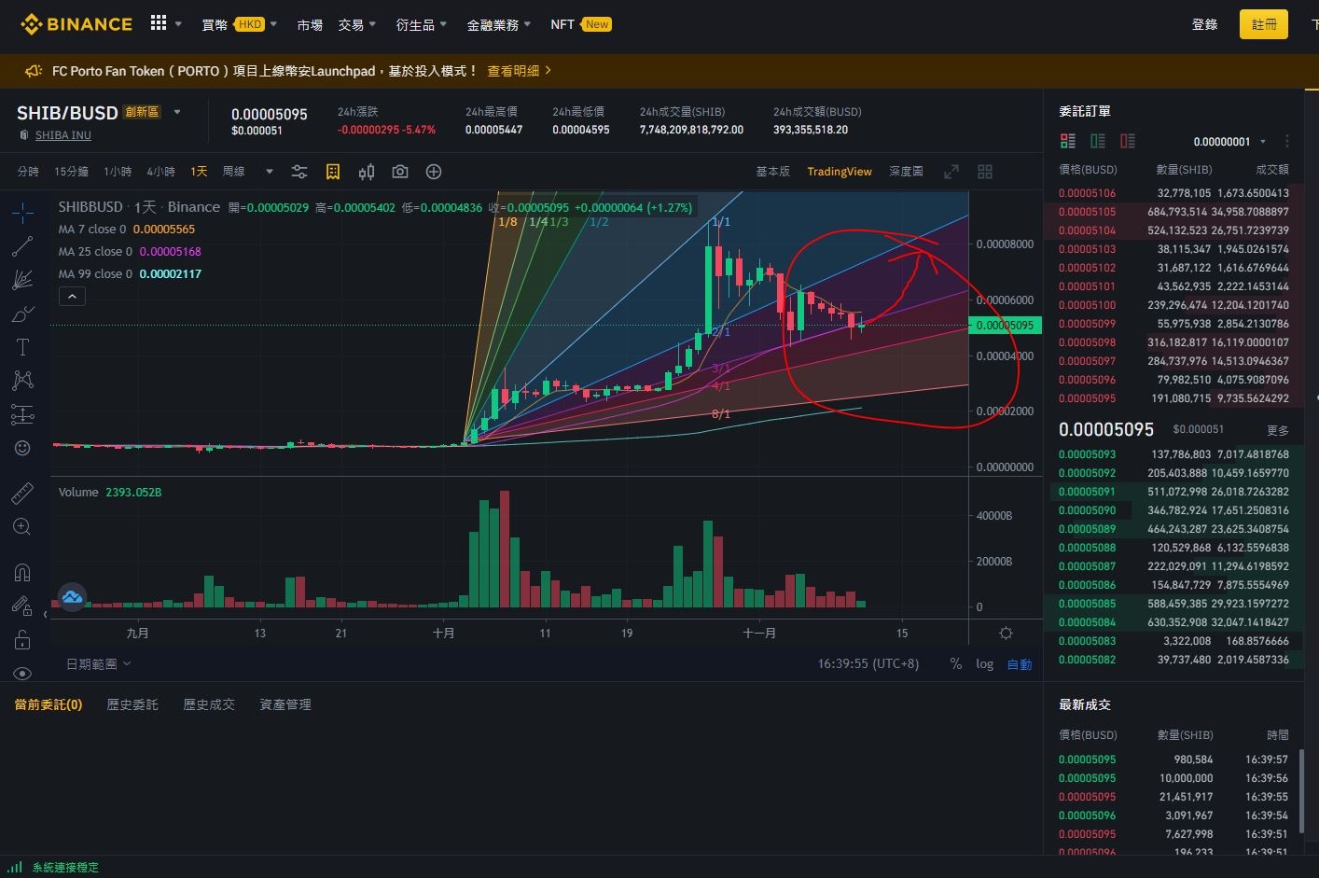Toggle log scale on price axis
This screenshot has height=878, width=1319.
985,664
